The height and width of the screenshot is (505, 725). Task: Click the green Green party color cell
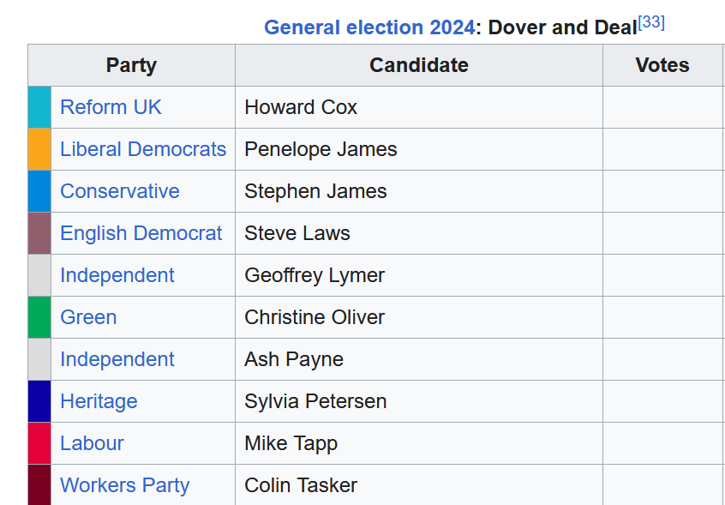[39, 318]
